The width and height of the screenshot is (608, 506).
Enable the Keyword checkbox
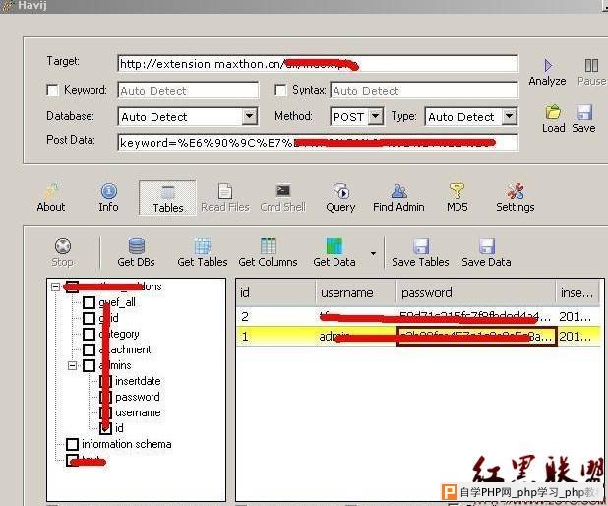pos(52,90)
